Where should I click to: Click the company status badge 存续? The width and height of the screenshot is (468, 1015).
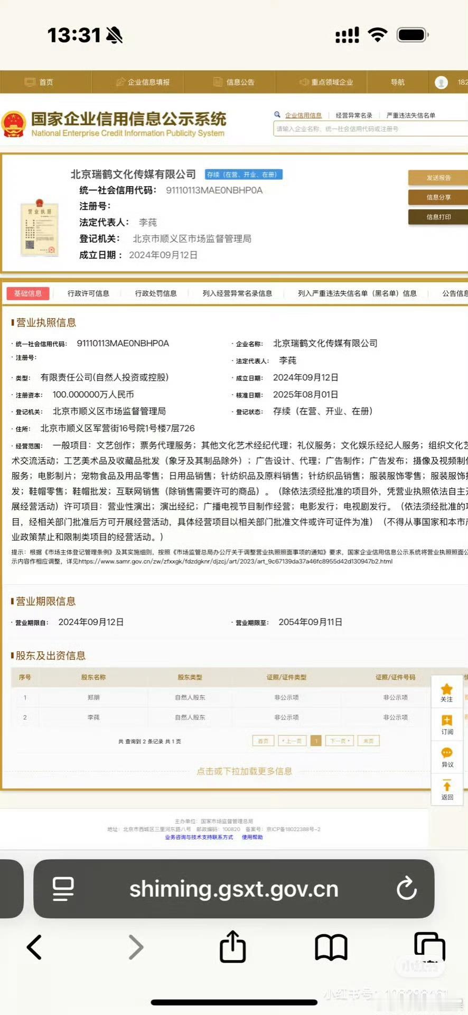[x=244, y=174]
